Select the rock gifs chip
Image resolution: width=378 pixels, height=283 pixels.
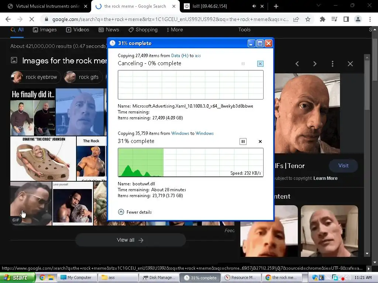pos(83,77)
